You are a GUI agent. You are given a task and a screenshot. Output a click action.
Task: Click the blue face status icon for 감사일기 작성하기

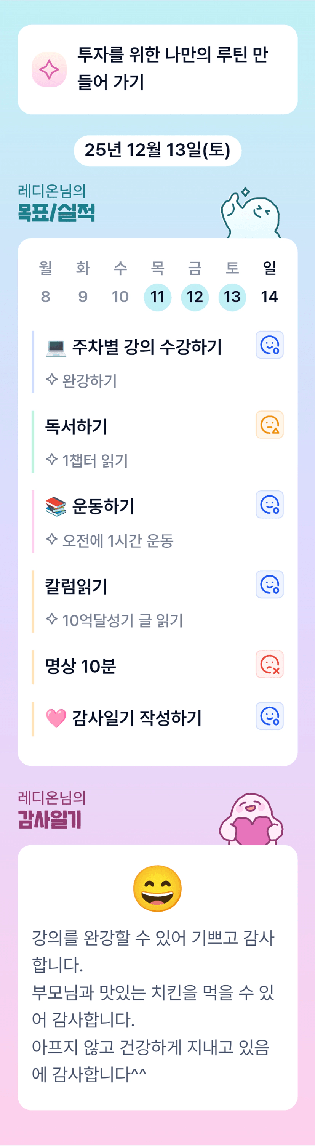(269, 716)
